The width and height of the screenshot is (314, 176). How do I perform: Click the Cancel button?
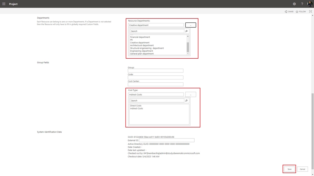[x=302, y=169]
